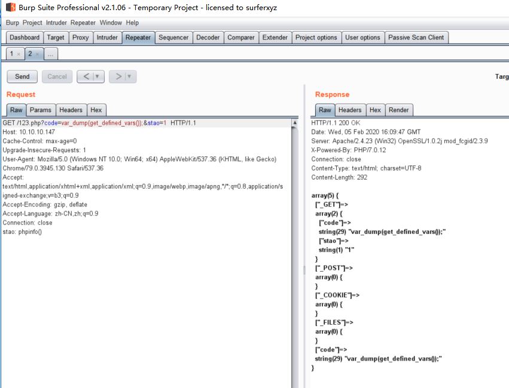Switch to the Target tab
509x388 pixels.
click(56, 38)
